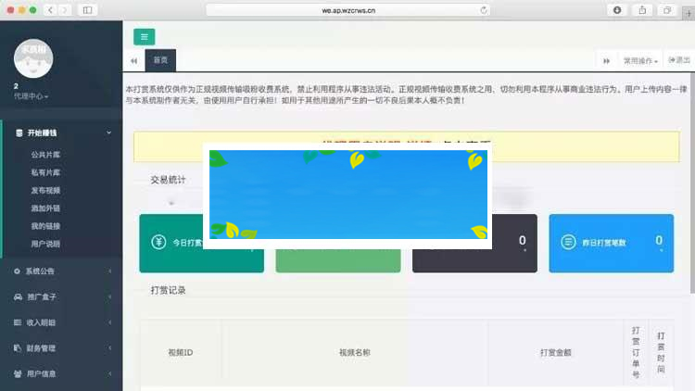This screenshot has height=391, width=695.
Task: Click the page reload icon in address bar
Action: pyautogui.click(x=484, y=9)
